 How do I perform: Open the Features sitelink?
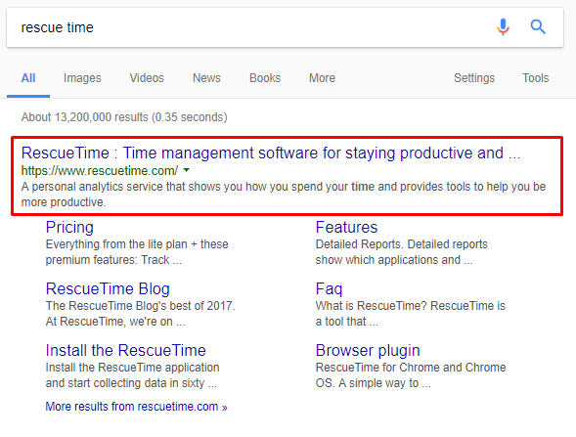346,228
